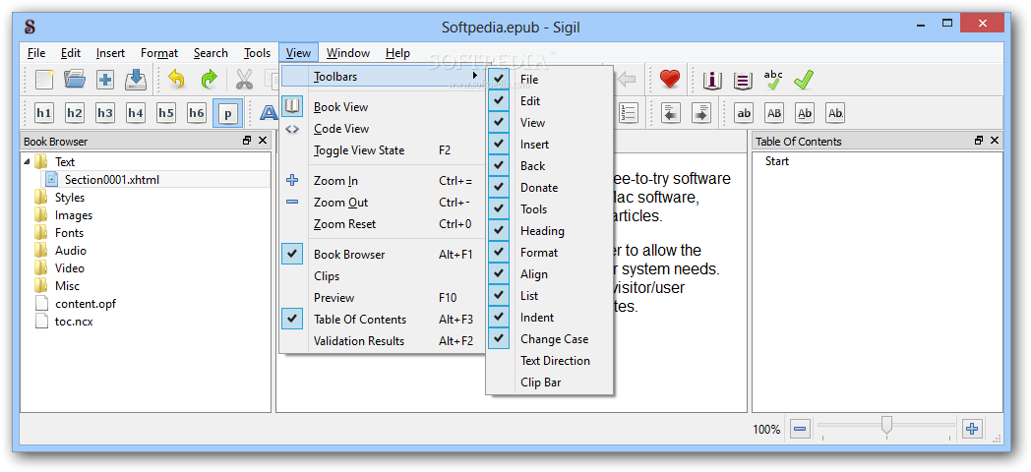Uncheck Change Case in the Toolbars submenu

pyautogui.click(x=549, y=339)
